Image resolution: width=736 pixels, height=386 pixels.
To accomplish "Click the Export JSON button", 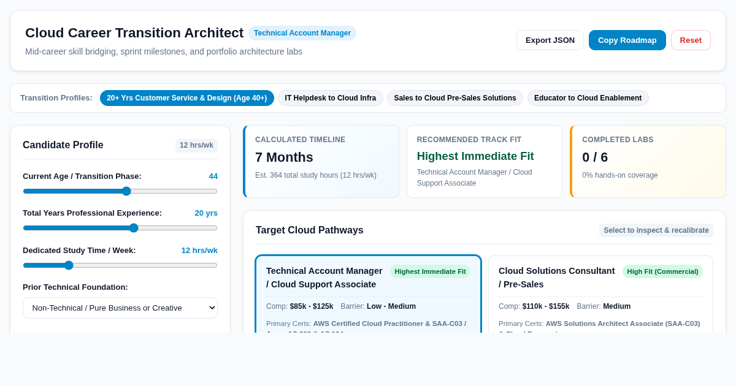I will point(550,40).
